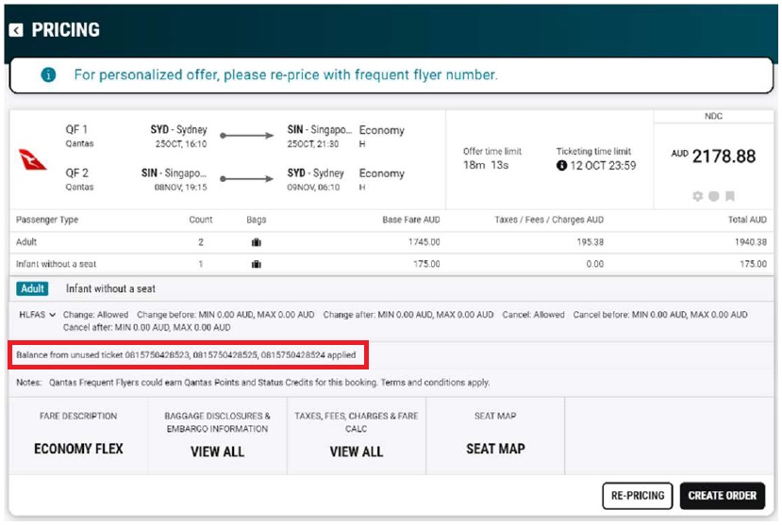Click the QF 2 flight number
This screenshot has height=525, width=782.
[77, 172]
